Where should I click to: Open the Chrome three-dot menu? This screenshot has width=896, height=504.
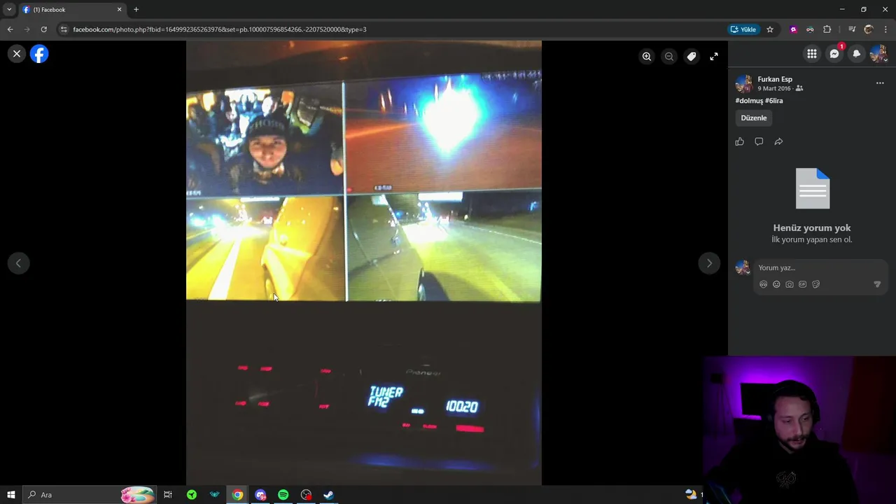coord(886,29)
